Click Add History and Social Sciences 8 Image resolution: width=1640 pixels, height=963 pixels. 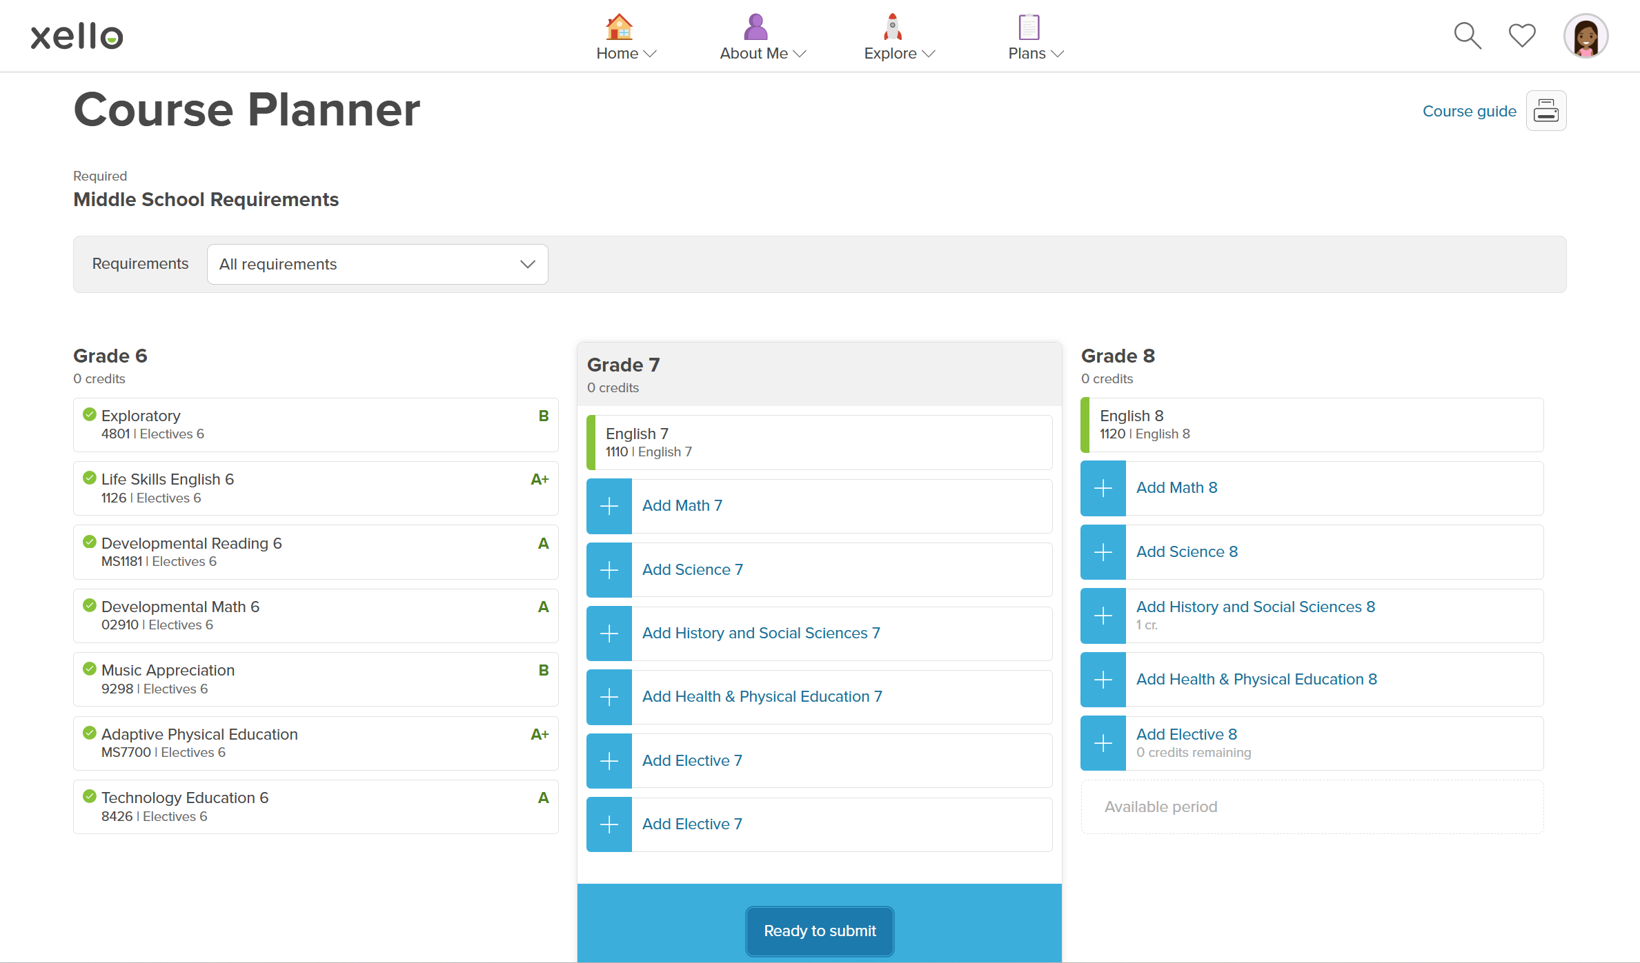1255,607
